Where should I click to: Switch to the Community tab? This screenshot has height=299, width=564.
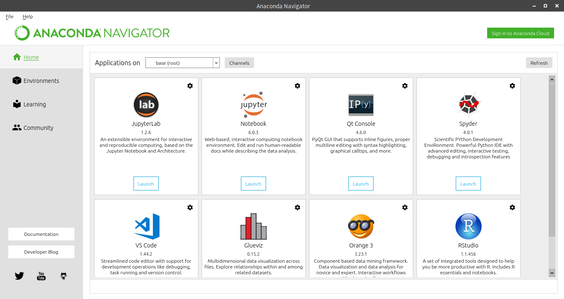[x=41, y=128]
